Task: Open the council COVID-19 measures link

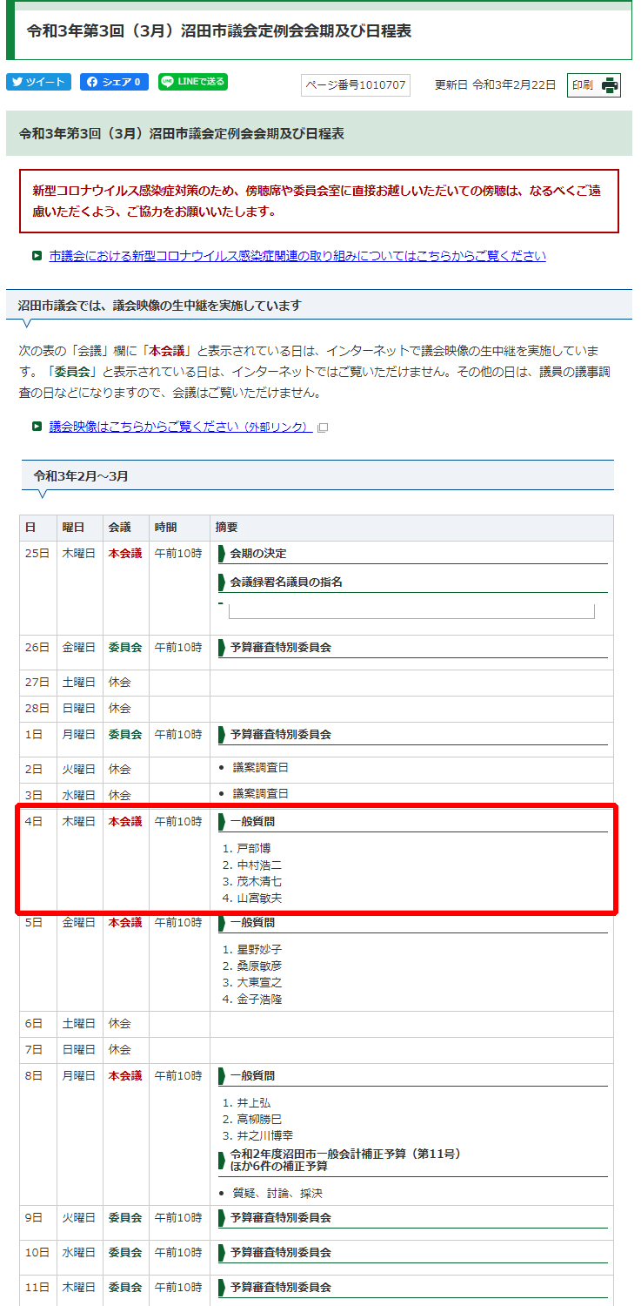Action: point(297,256)
